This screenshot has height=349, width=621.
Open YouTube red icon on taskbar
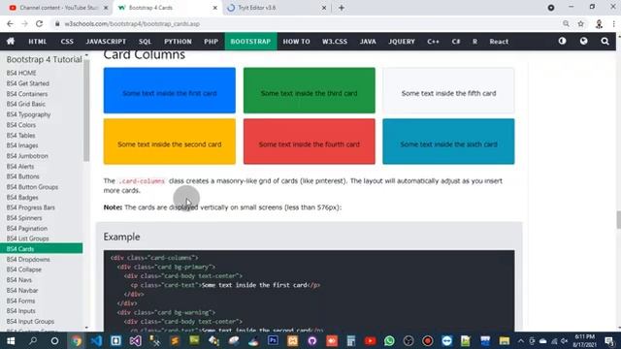371,340
